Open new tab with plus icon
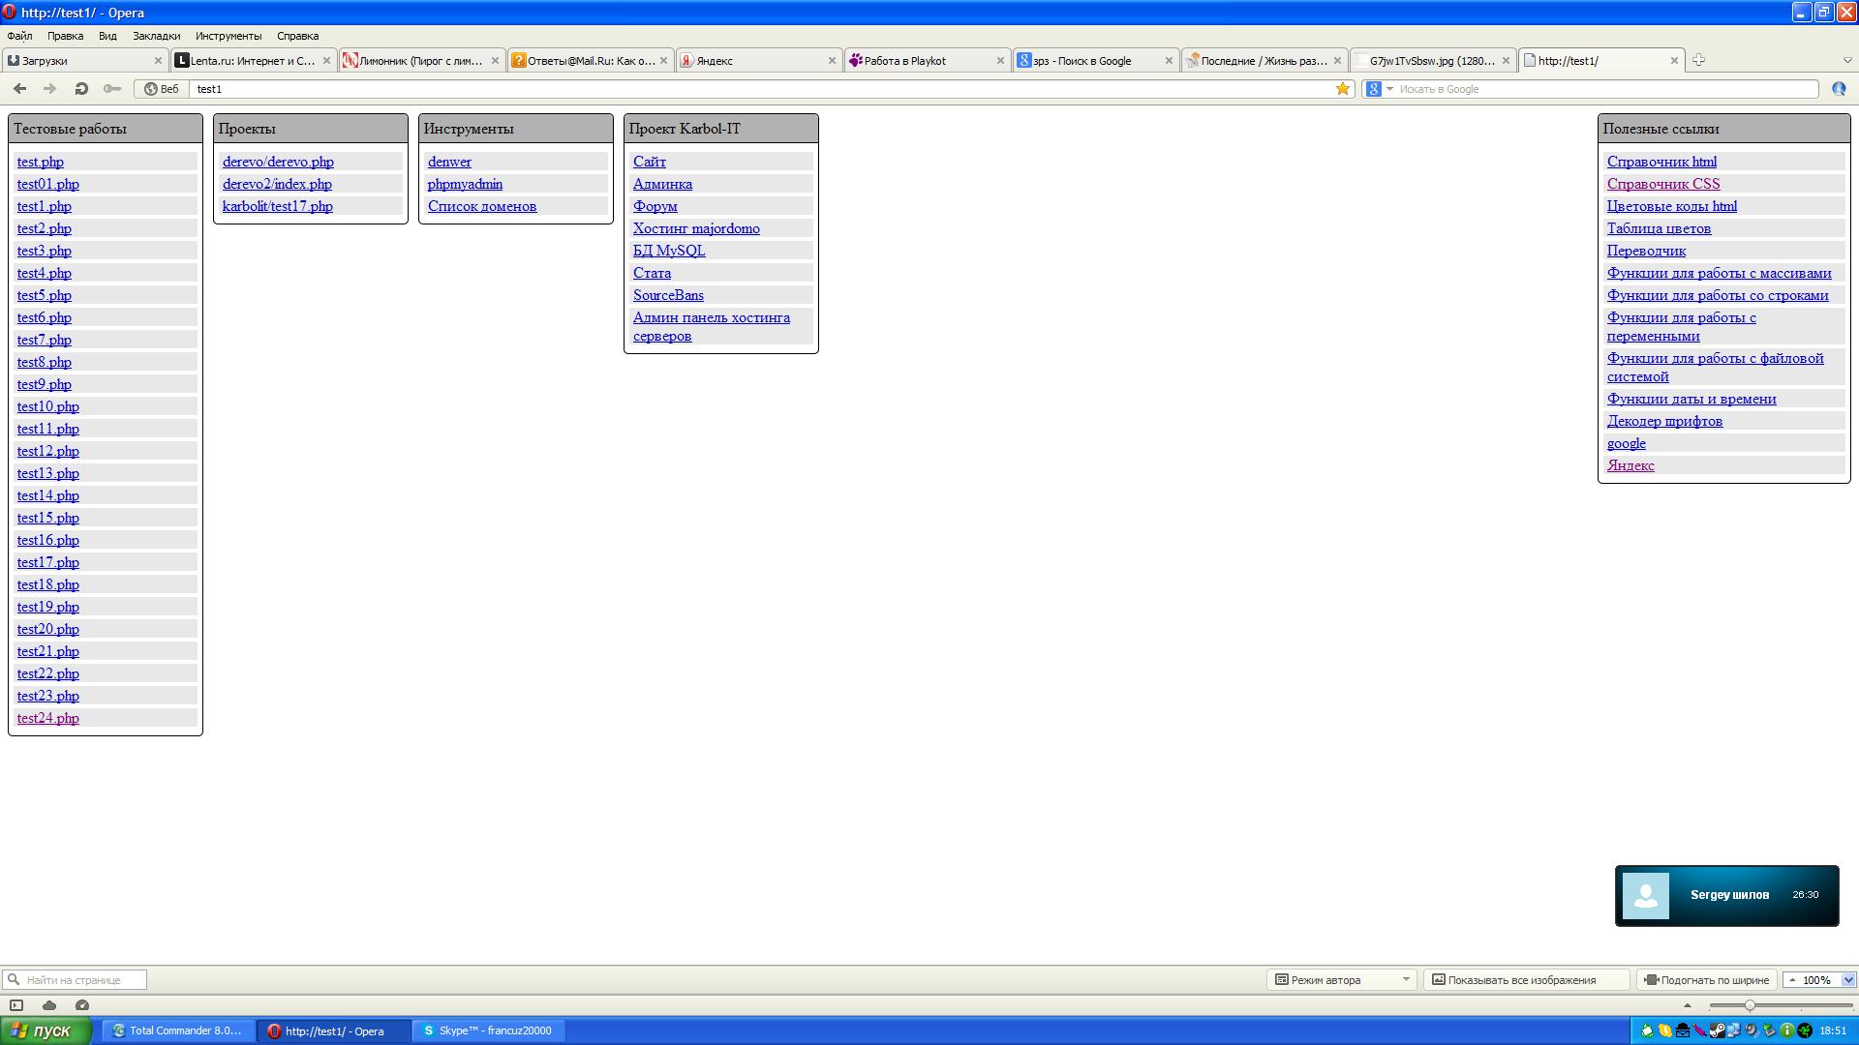This screenshot has height=1045, width=1859. [x=1698, y=60]
